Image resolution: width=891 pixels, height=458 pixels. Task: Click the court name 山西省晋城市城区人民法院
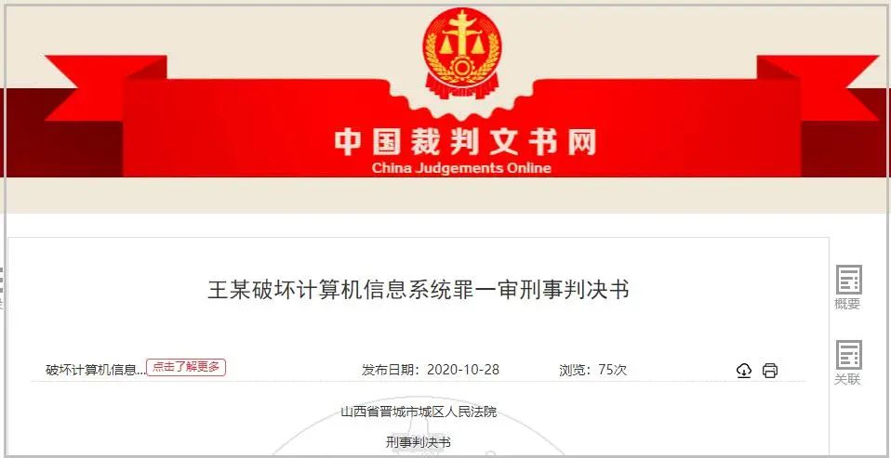(419, 412)
